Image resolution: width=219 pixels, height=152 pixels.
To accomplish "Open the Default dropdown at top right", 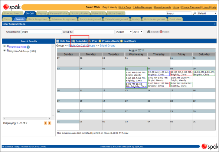I will click(207, 13).
